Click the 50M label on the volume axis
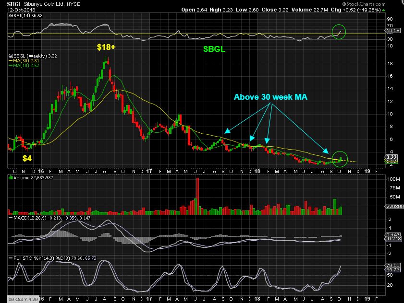This screenshot has width=404, height=303. point(395,197)
